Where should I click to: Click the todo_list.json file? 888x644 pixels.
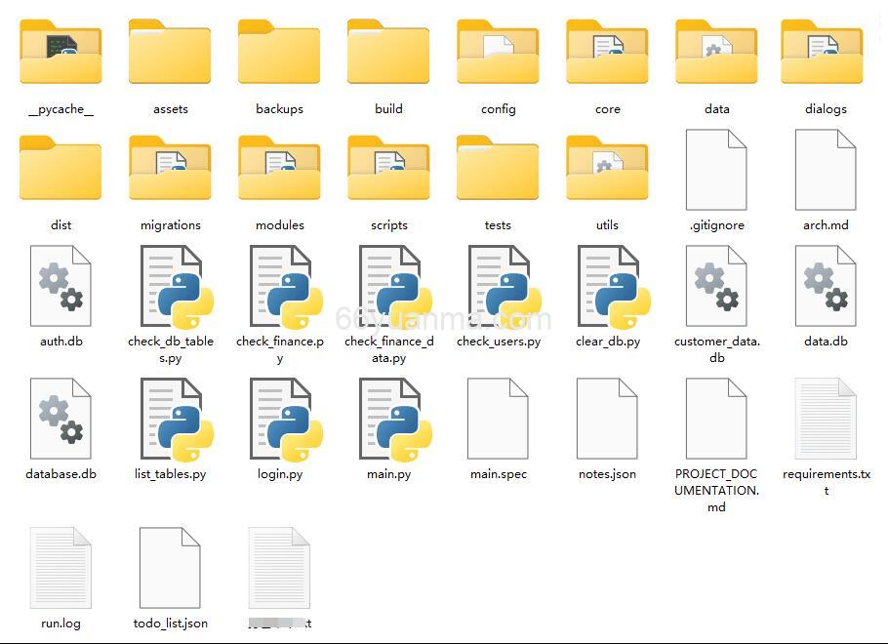170,568
